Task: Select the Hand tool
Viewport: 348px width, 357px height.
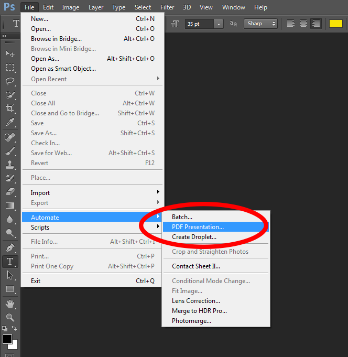Action: click(x=10, y=304)
